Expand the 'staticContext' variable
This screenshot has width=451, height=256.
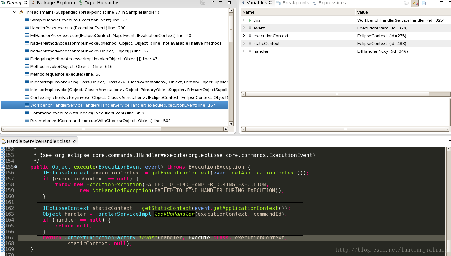point(244,43)
